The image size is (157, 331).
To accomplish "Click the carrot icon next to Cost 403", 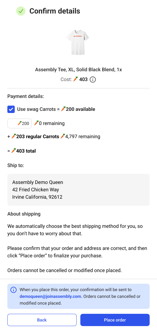I will coord(75,79).
